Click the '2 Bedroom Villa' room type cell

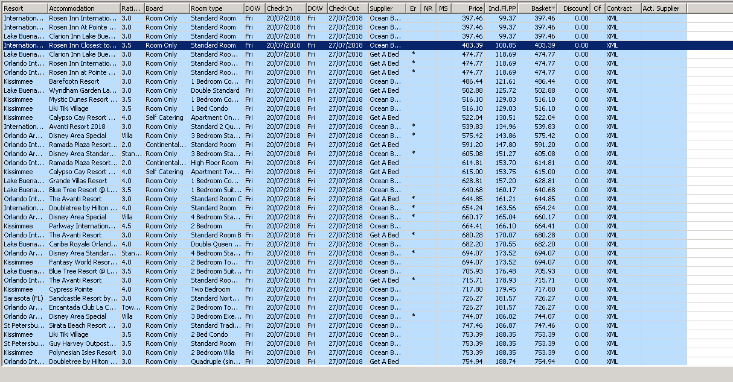click(217, 352)
